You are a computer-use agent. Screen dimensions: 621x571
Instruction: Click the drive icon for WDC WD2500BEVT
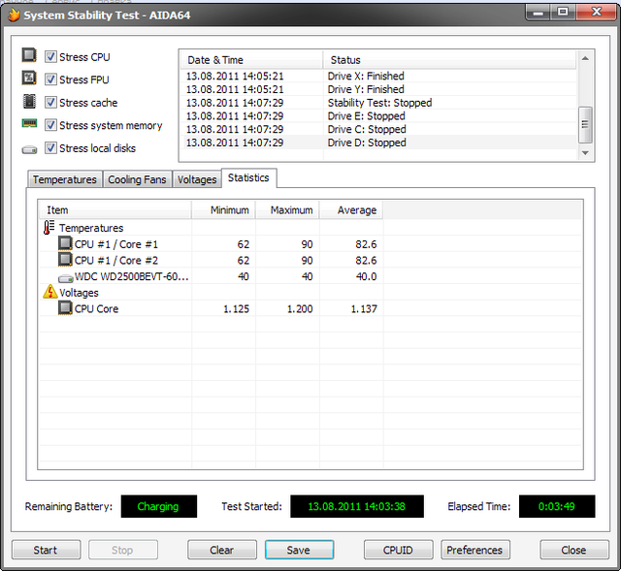(x=65, y=276)
